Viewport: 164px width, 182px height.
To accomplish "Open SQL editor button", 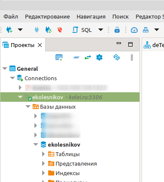I will [x=82, y=30].
